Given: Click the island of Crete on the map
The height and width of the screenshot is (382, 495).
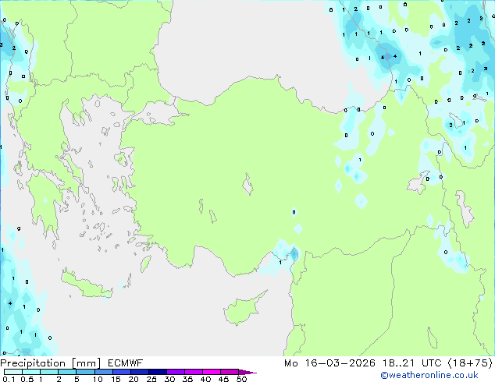Looking at the screenshot, I should [87, 285].
